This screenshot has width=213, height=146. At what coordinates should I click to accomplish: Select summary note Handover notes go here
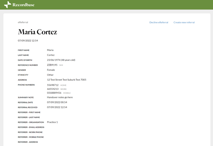tap(60, 97)
